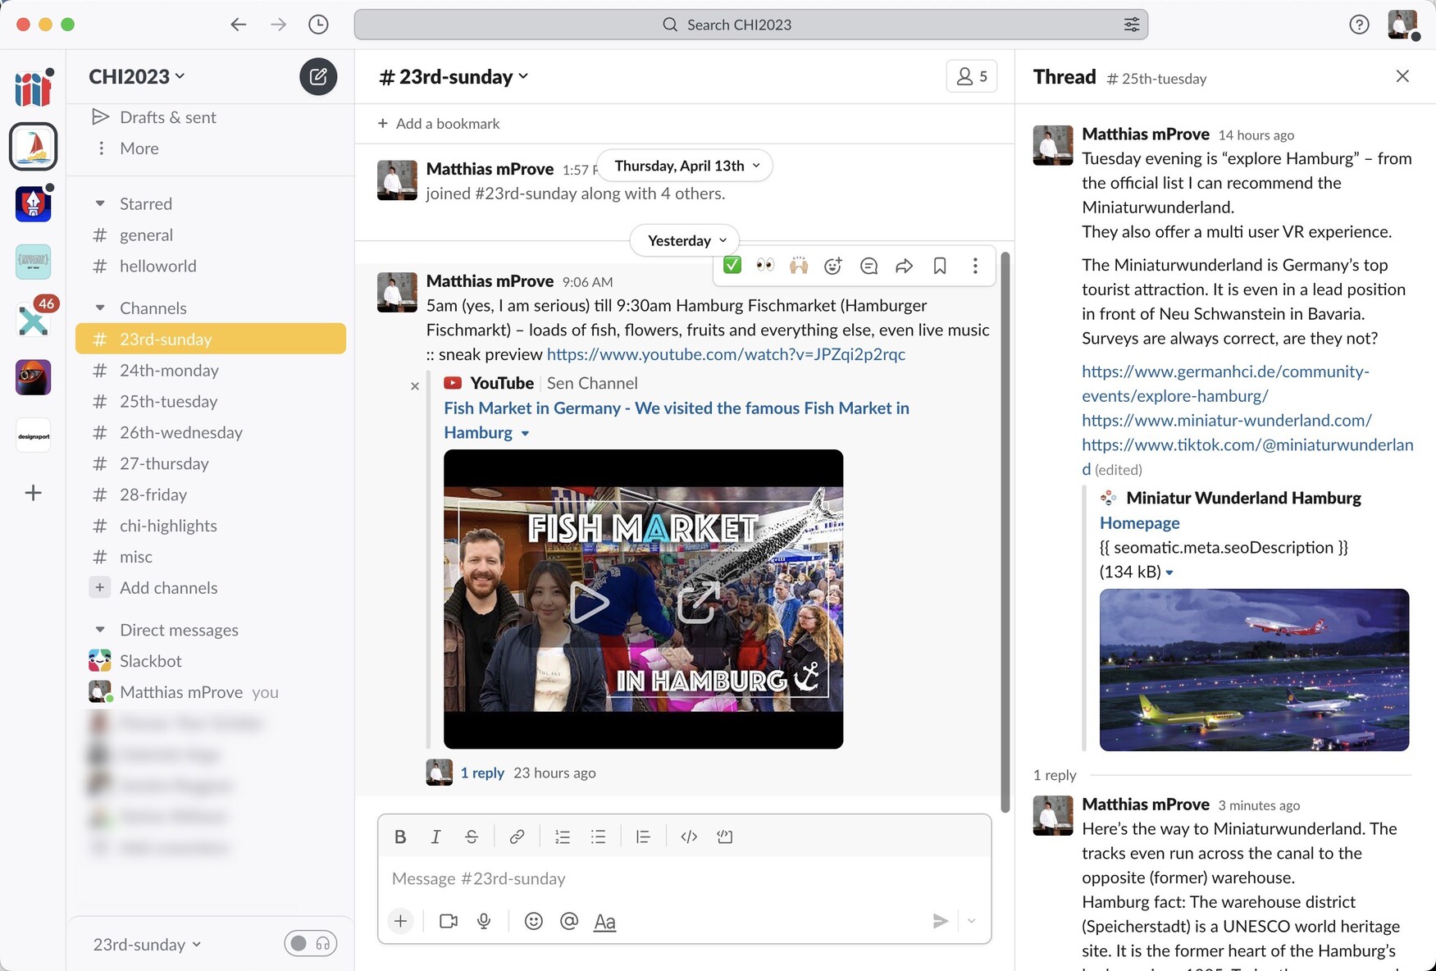Click Add a bookmark
Viewport: 1436px width, 971px height.
point(439,124)
